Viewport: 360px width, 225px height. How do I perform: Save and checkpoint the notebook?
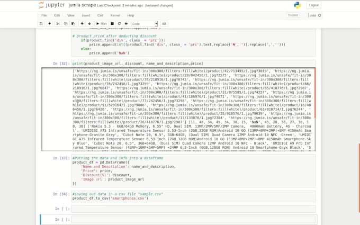[x=41, y=24]
